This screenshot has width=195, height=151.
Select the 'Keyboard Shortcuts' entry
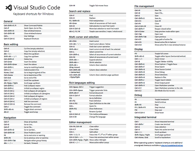[31, 39]
